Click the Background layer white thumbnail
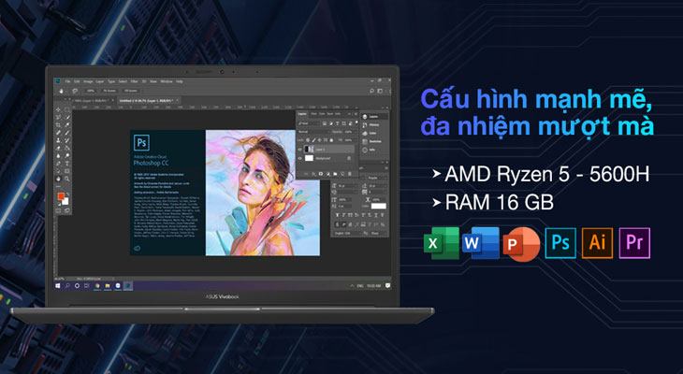Screen dimensions: 683x374 point(310,158)
